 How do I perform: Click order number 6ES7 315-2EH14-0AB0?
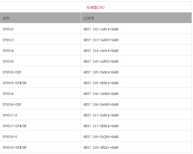(101, 83)
